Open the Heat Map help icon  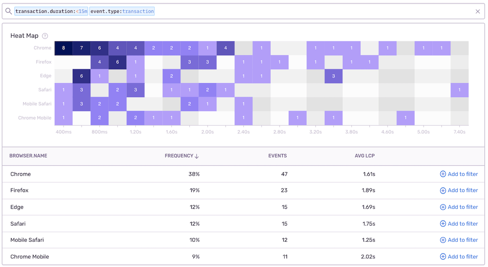point(45,36)
